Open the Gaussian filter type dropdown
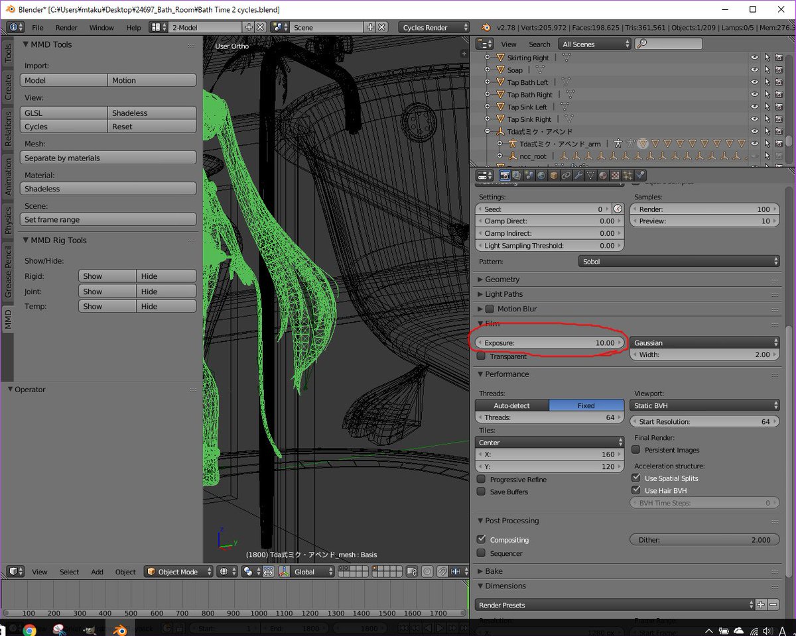 (704, 343)
